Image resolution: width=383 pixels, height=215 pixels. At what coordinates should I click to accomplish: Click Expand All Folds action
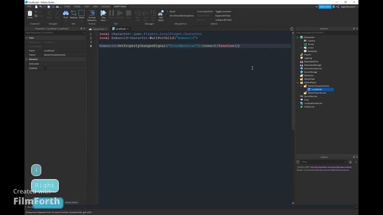(223, 16)
